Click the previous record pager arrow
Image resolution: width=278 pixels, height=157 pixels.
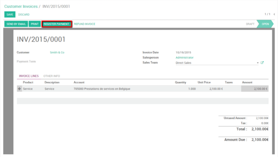tap(274, 14)
